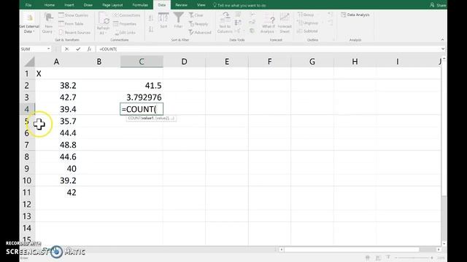Open the Get External Data menu
The width and height of the screenshot is (467, 262).
pyautogui.click(x=29, y=23)
